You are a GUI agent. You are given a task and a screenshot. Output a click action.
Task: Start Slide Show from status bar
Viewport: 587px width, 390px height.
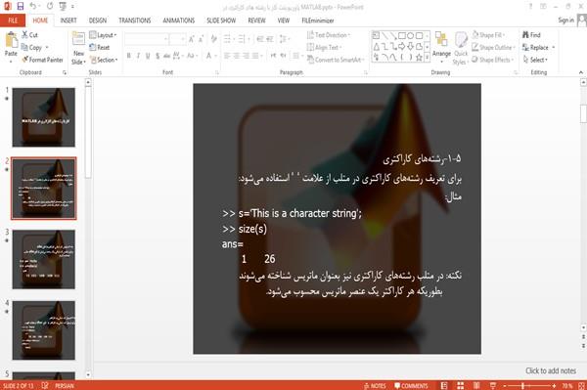(493, 385)
